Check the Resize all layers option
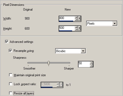123x96 pixels. (11, 93)
